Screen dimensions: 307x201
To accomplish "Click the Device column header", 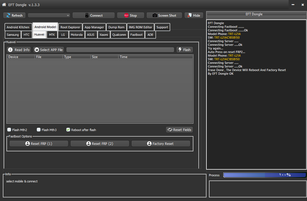I will coord(21,57).
